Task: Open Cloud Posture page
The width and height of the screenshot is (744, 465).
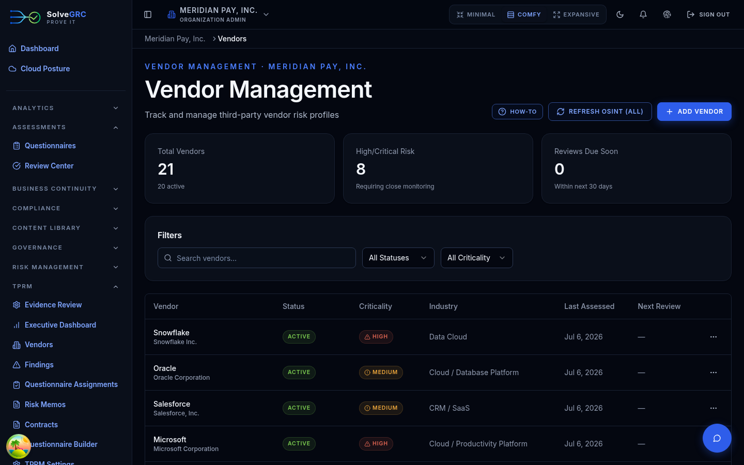Action: (x=45, y=69)
